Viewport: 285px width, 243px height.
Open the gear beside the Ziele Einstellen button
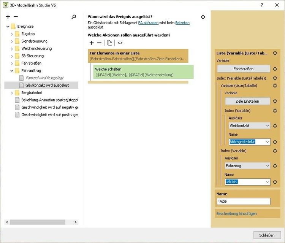[275, 101]
